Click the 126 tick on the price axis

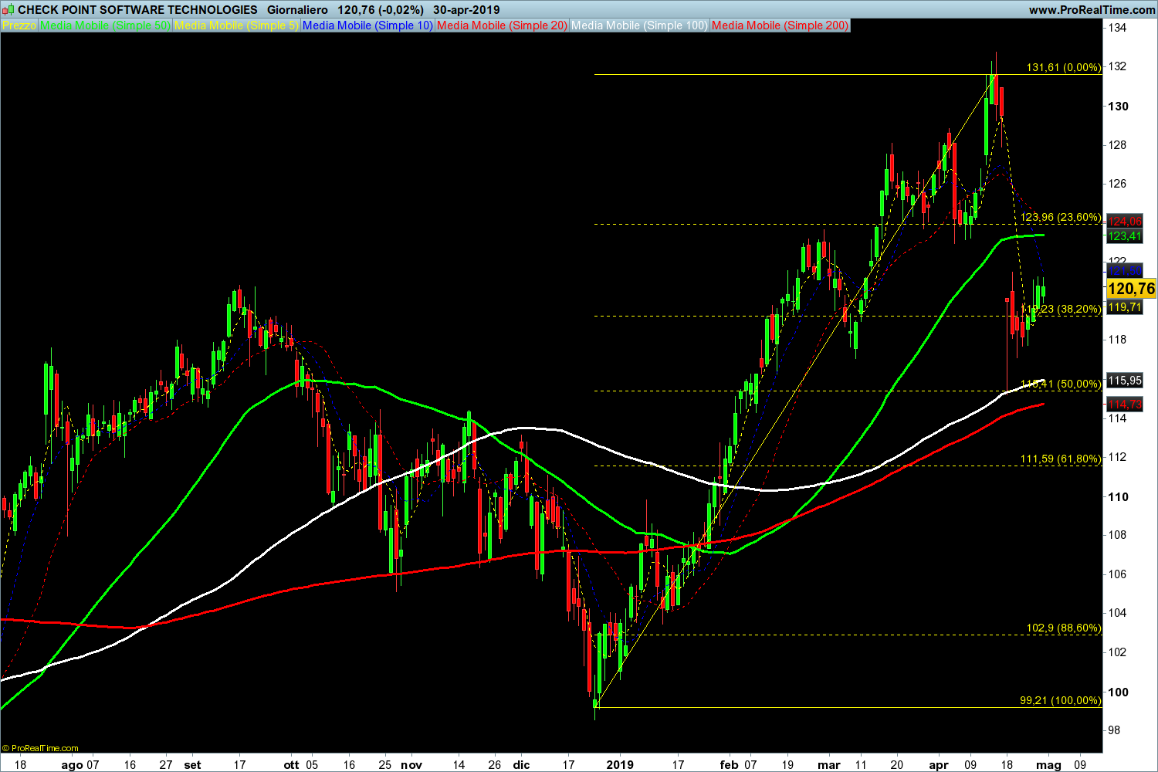[x=1118, y=185]
